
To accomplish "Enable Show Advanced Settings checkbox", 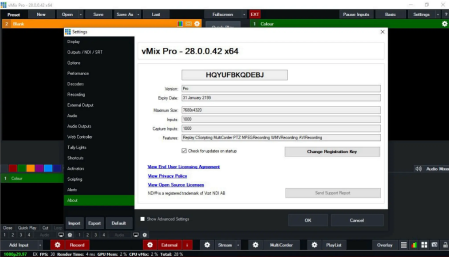I will pos(142,219).
